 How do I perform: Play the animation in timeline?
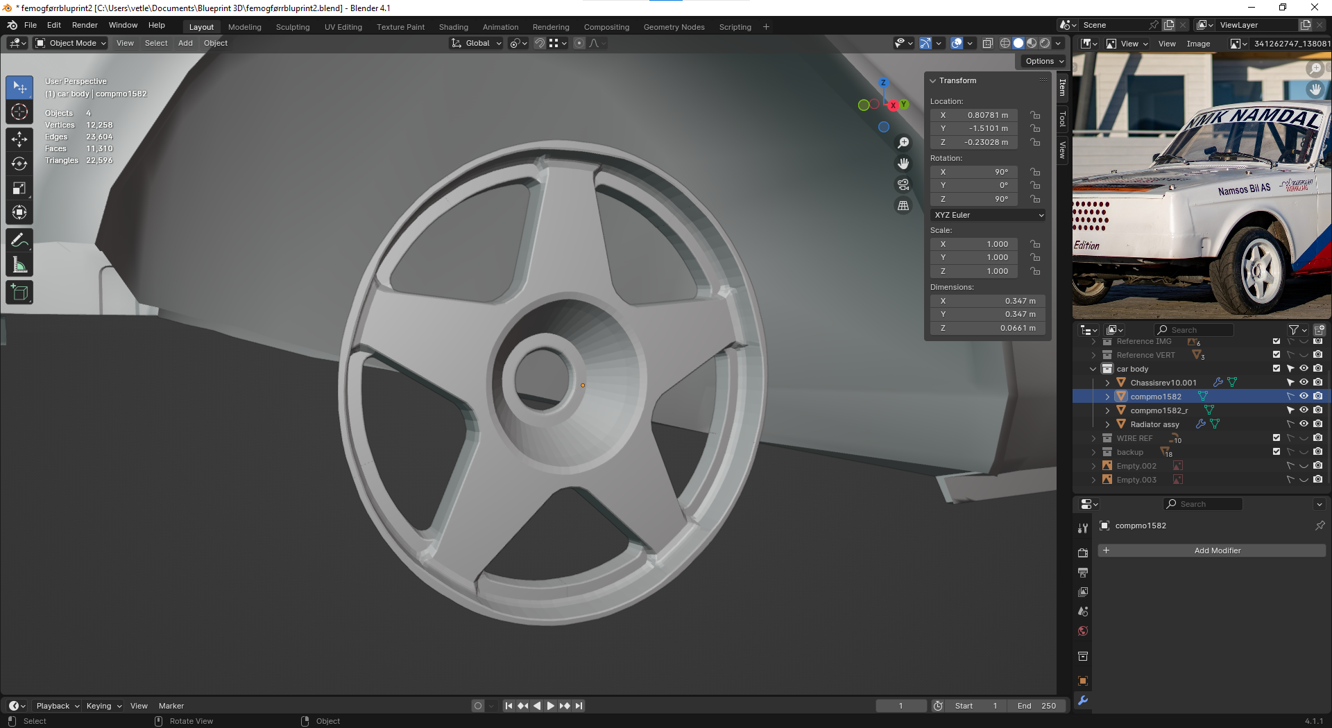[551, 706]
